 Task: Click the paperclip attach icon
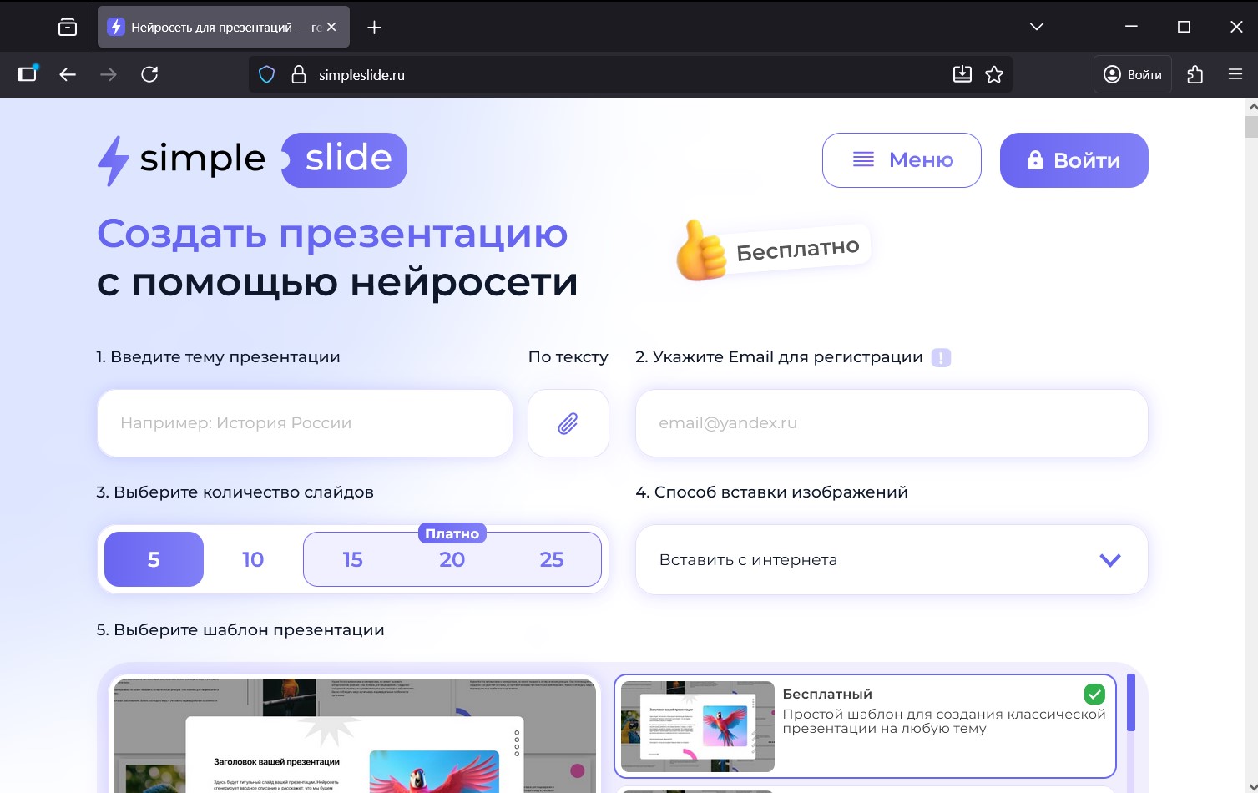tap(568, 423)
